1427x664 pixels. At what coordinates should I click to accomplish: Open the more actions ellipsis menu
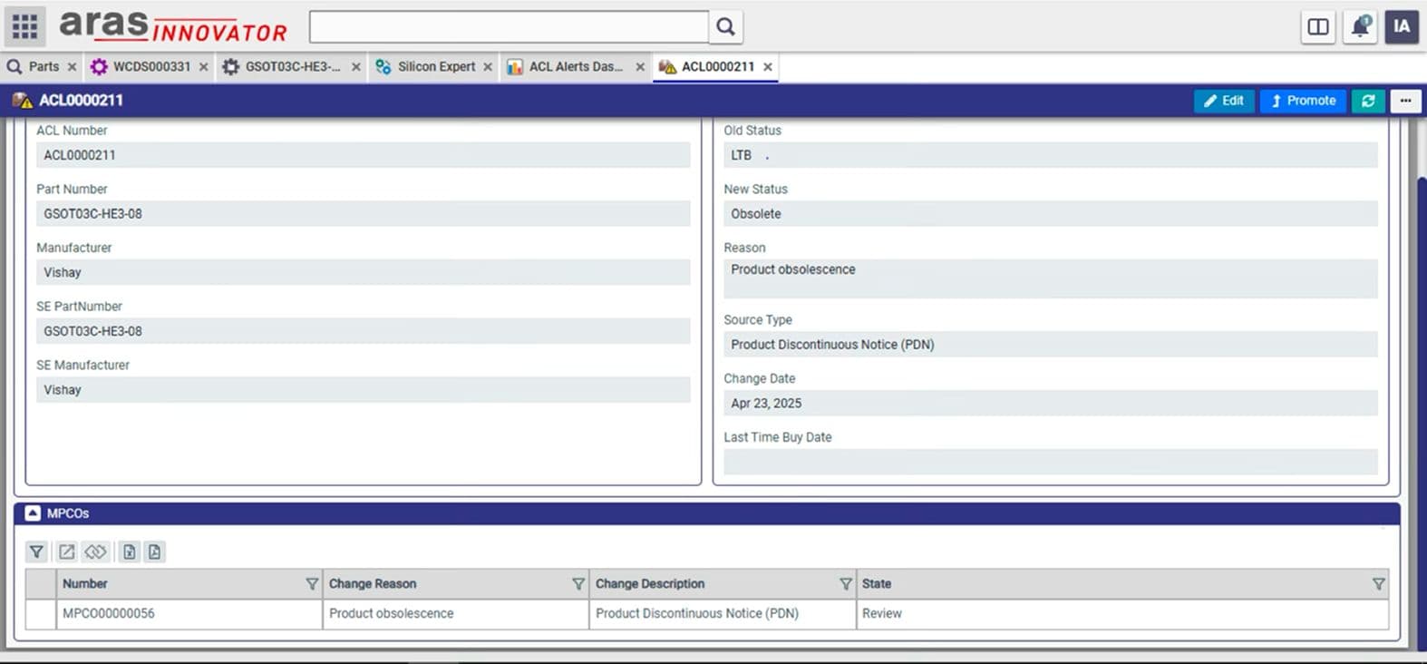1405,101
